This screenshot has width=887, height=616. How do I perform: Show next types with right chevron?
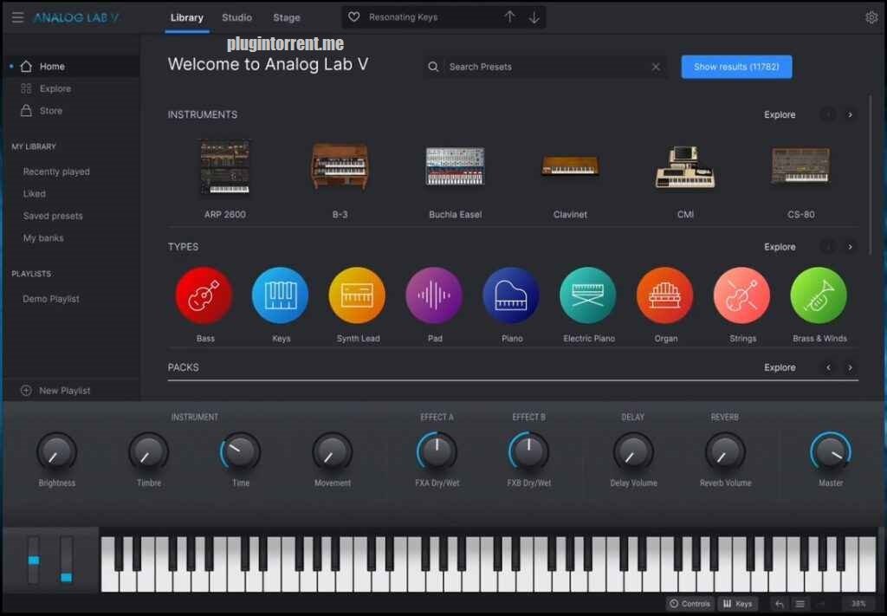[850, 247]
